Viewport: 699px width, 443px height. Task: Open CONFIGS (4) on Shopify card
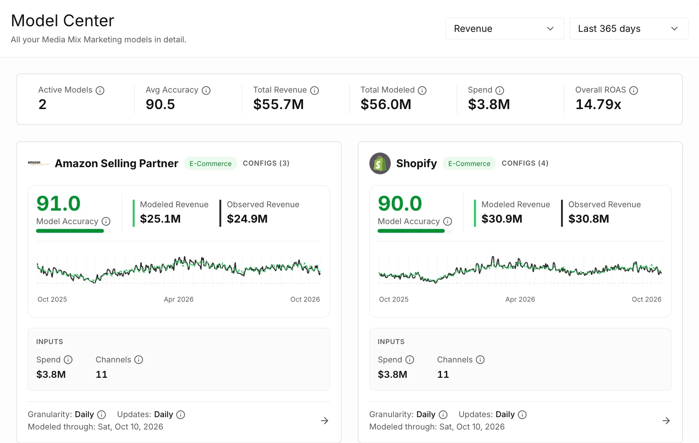pyautogui.click(x=525, y=163)
